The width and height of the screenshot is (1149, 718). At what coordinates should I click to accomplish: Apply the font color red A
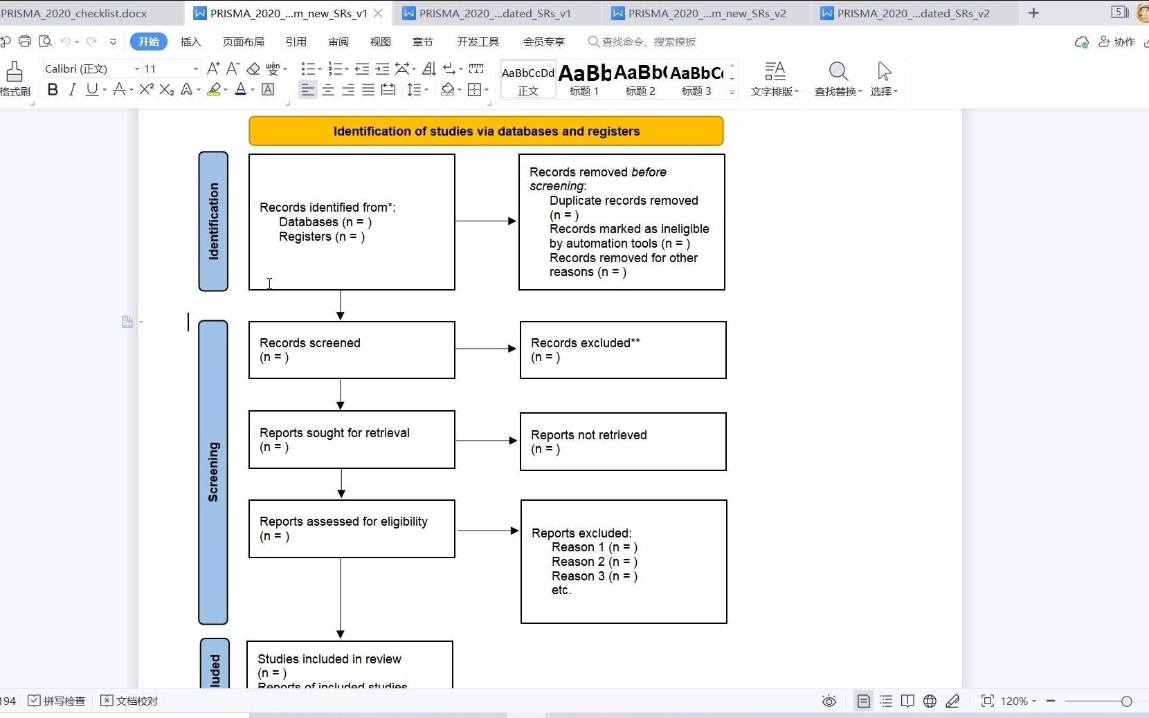(x=240, y=89)
